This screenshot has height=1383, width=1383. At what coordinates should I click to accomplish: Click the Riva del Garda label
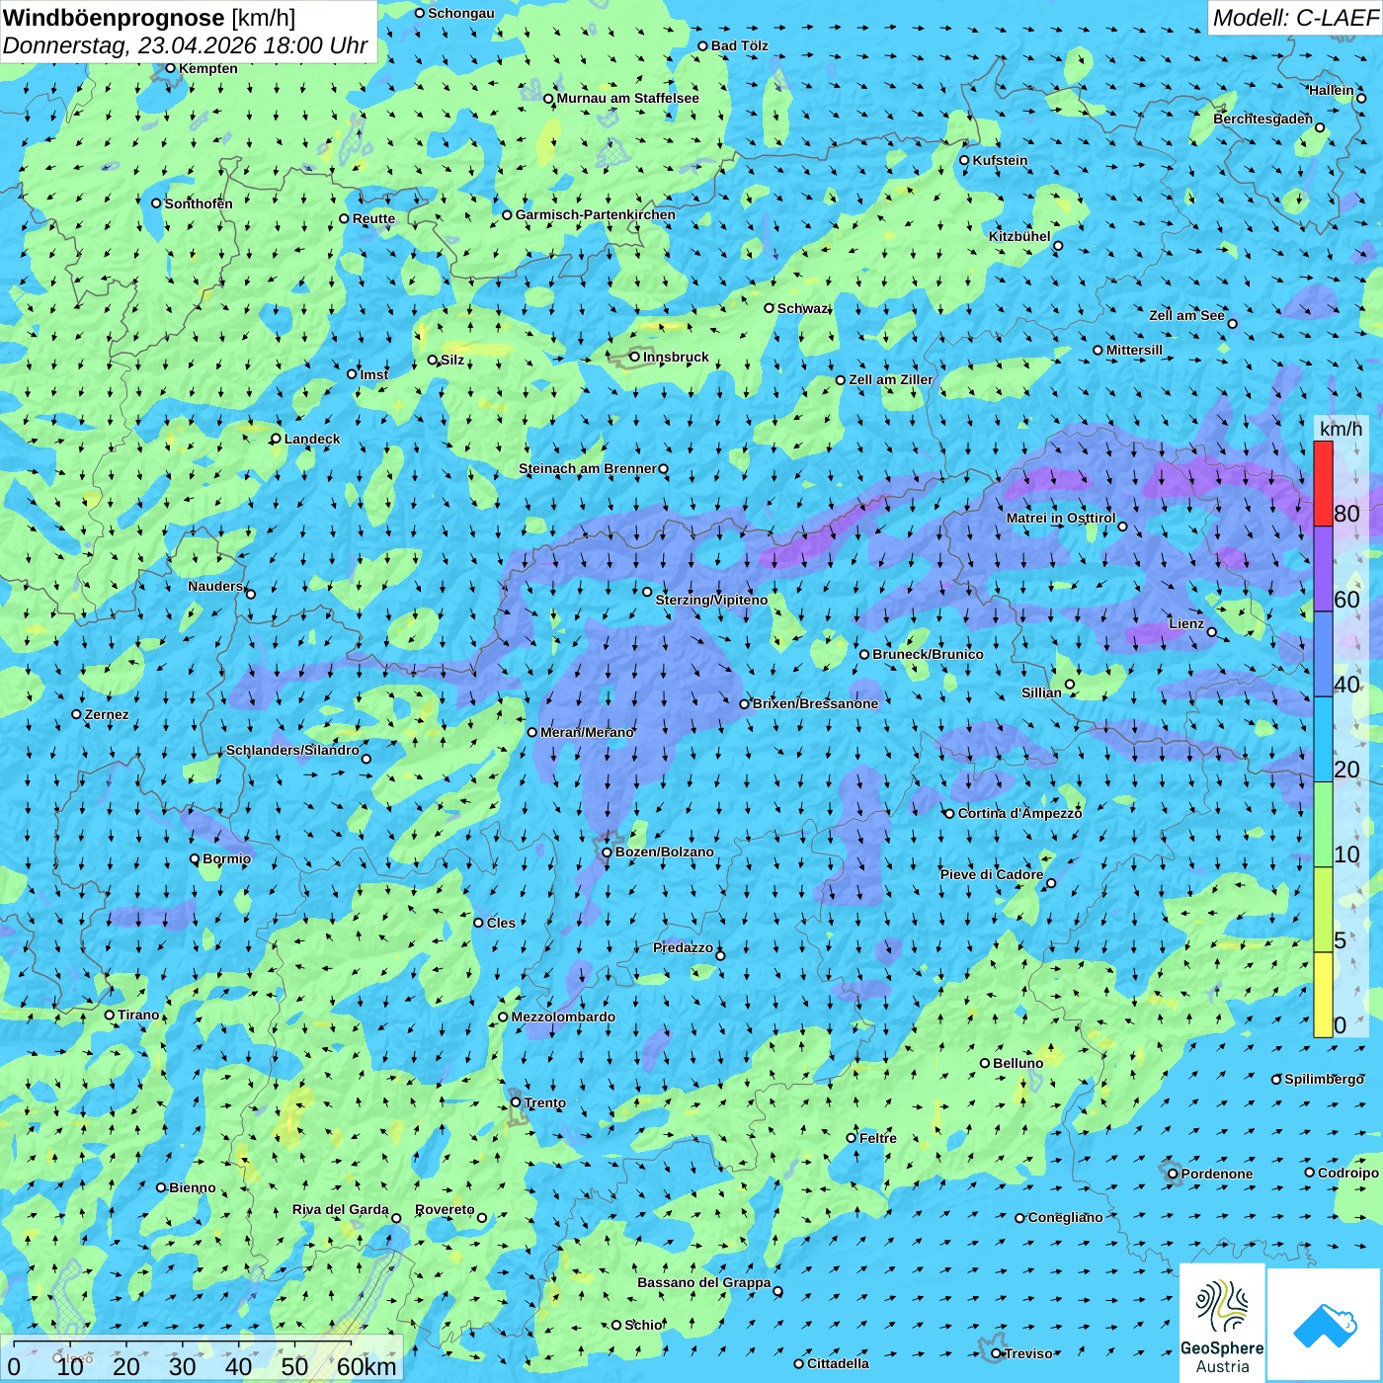click(340, 1209)
